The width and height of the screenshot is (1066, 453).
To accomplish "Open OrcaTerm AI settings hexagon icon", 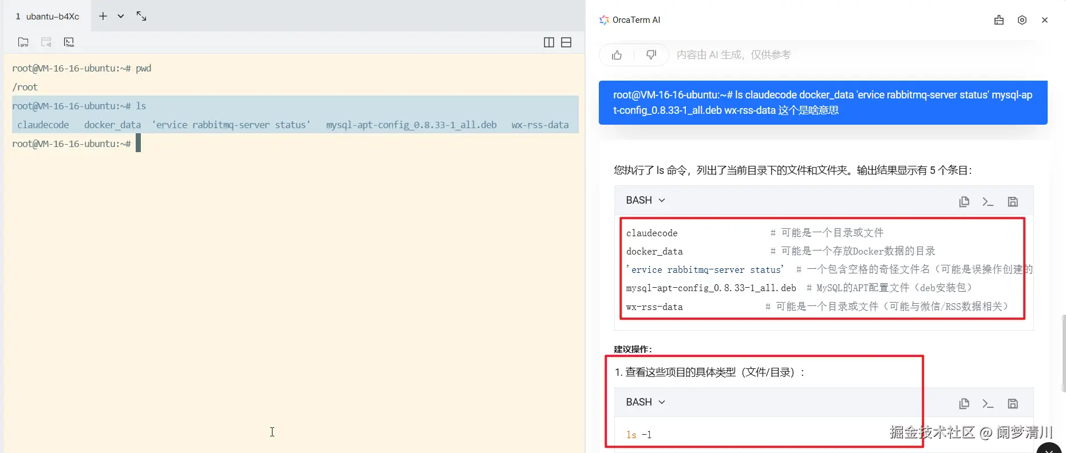I will pos(1022,20).
